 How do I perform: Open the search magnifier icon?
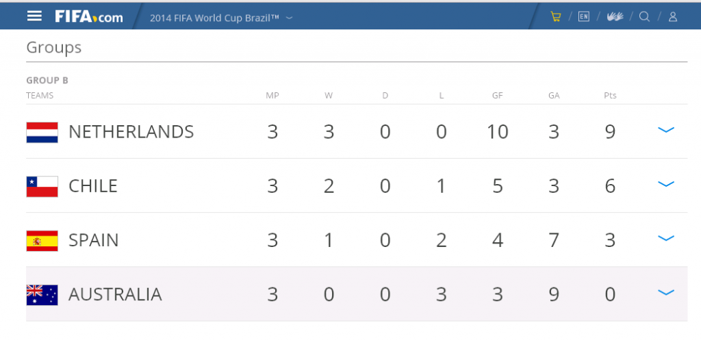[x=644, y=17]
